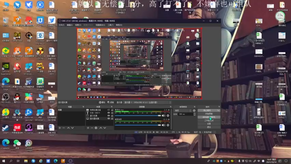
Task: Pop out the scenes dock panel icon
Action: pos(83,107)
